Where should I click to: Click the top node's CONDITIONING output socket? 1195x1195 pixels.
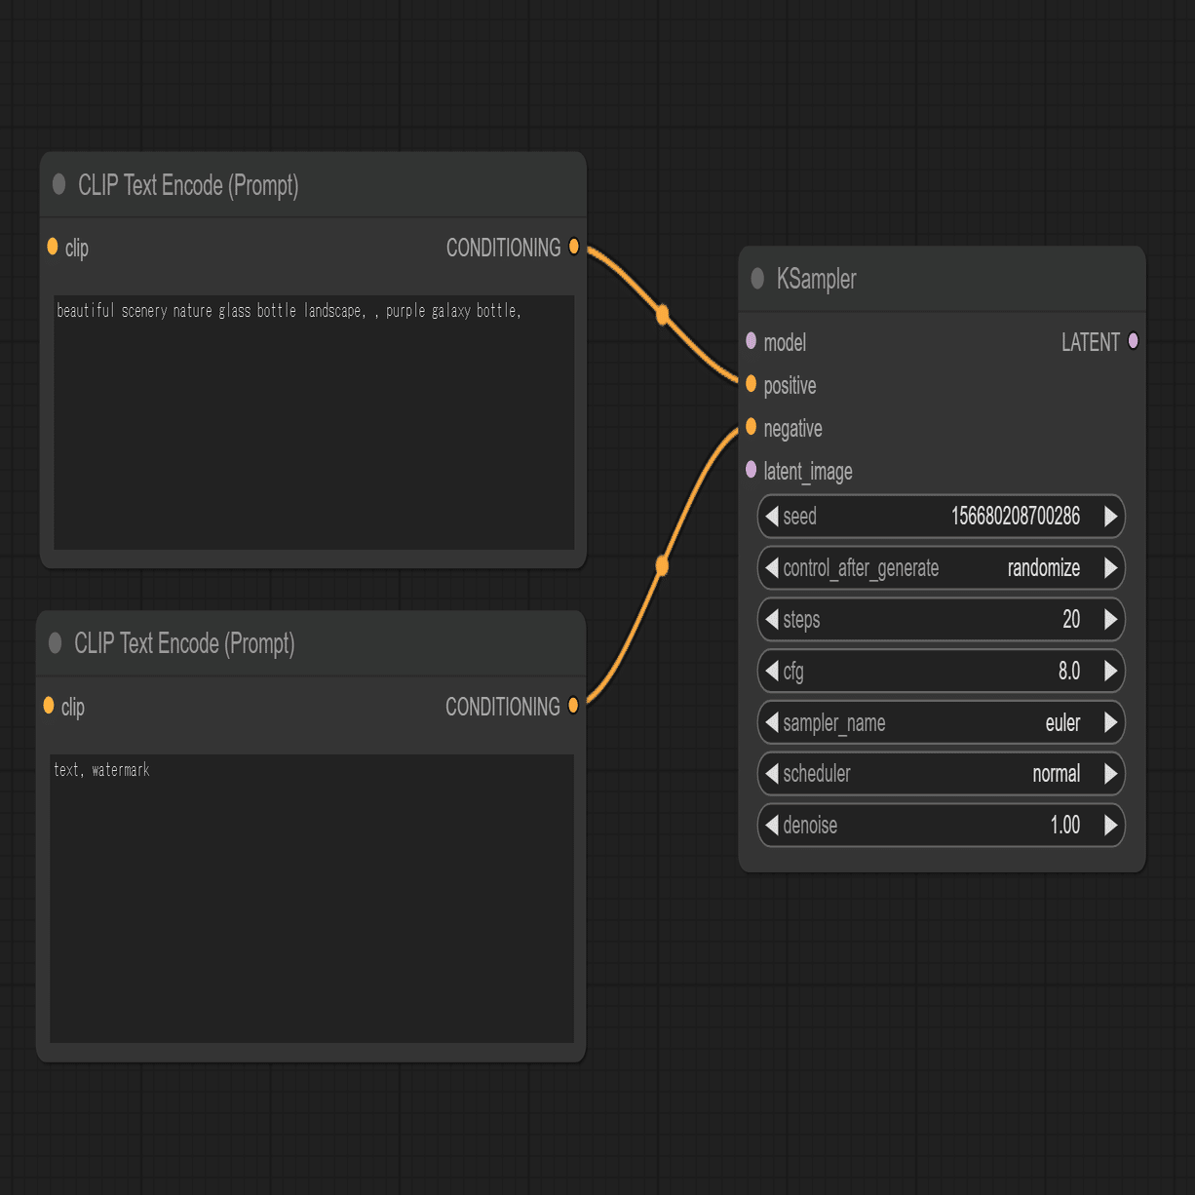point(574,247)
